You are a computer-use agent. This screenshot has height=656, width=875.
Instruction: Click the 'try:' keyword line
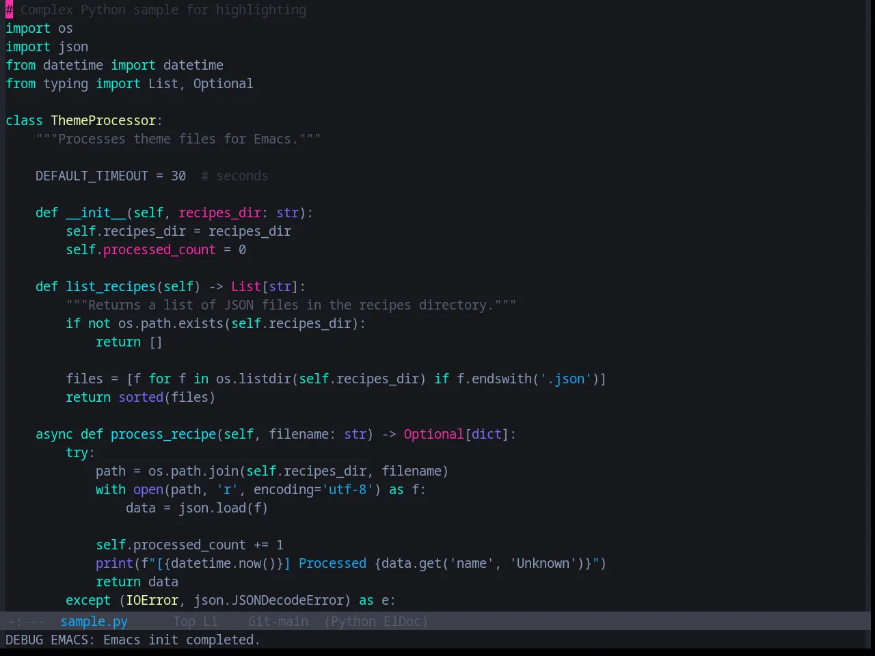click(x=80, y=452)
